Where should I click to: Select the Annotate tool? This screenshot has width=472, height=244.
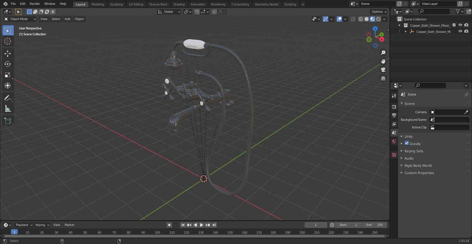(8, 98)
